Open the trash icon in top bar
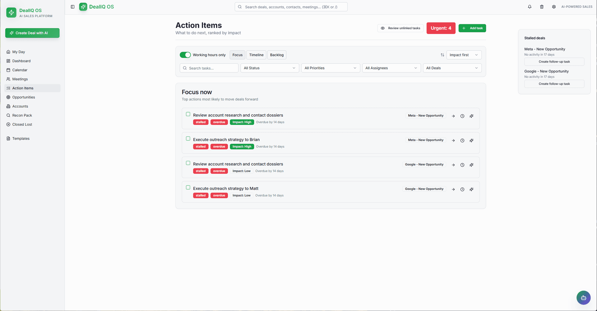Image resolution: width=597 pixels, height=311 pixels. point(542,7)
